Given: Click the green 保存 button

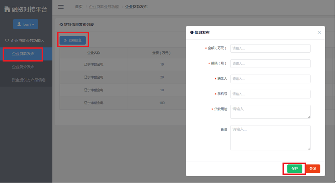Looking at the screenshot, I should pos(294,169).
